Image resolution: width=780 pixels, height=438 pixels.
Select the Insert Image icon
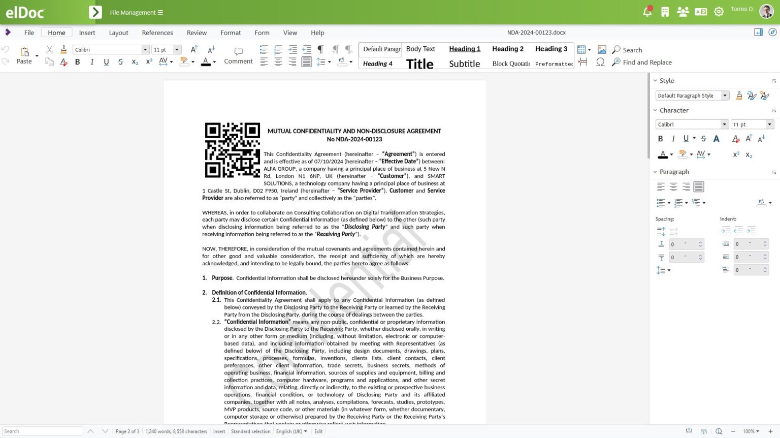602,49
